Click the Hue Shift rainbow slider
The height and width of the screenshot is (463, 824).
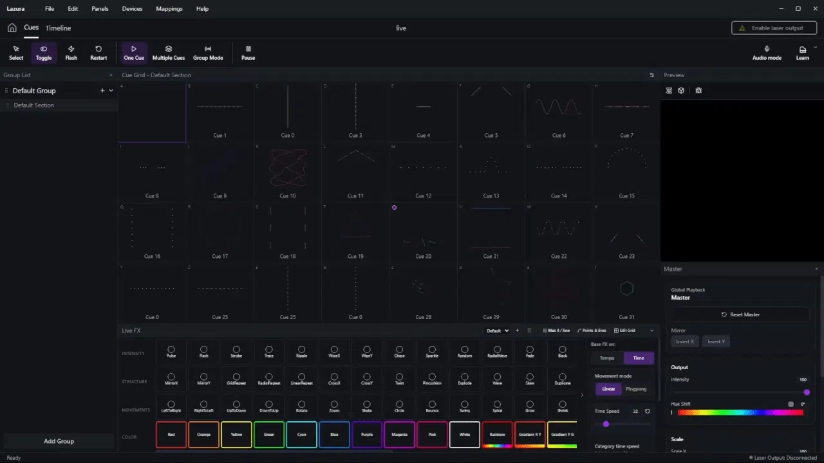pos(740,412)
